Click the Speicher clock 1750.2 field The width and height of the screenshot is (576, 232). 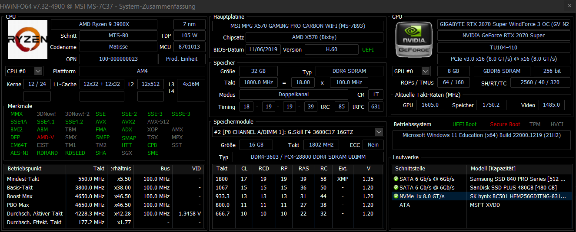(491, 105)
